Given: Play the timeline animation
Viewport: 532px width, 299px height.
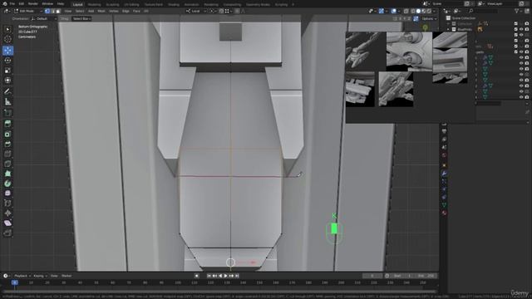Looking at the screenshot, I should [225, 276].
